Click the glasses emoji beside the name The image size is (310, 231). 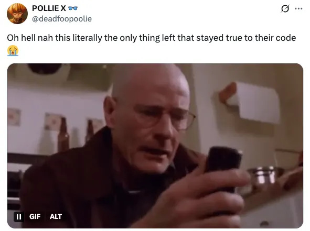tap(73, 8)
